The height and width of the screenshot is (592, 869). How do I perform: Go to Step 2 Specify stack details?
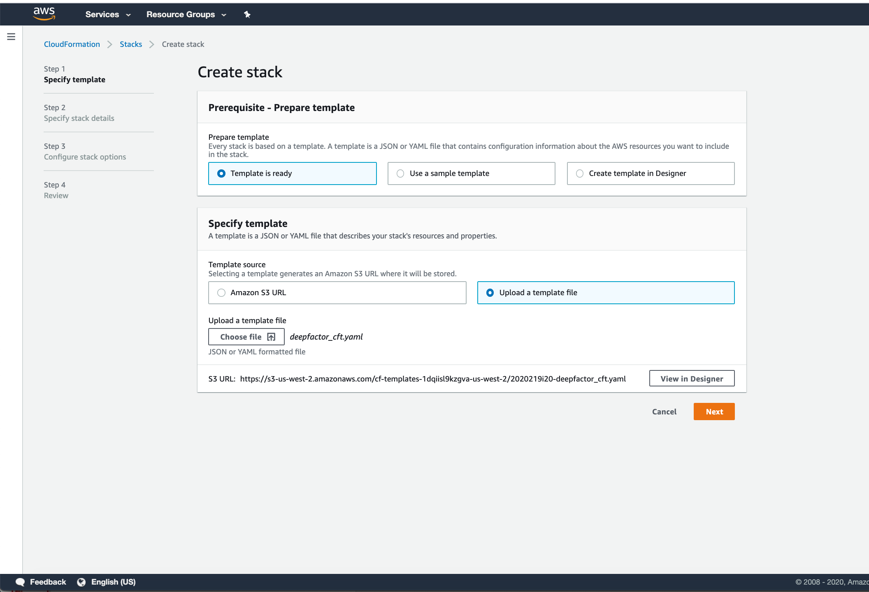click(79, 113)
